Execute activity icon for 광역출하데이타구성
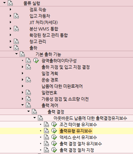Screen dimensions: 133x154 pyautogui.click(x=36, y=61)
